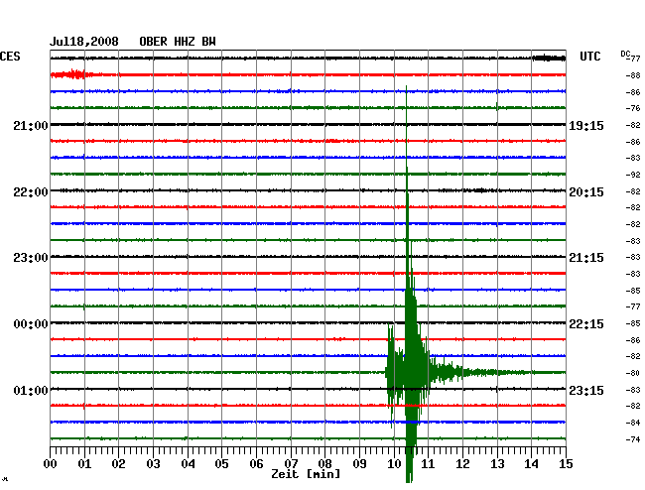
Task: Select the 22:00 local time label
Action: [x=31, y=192]
